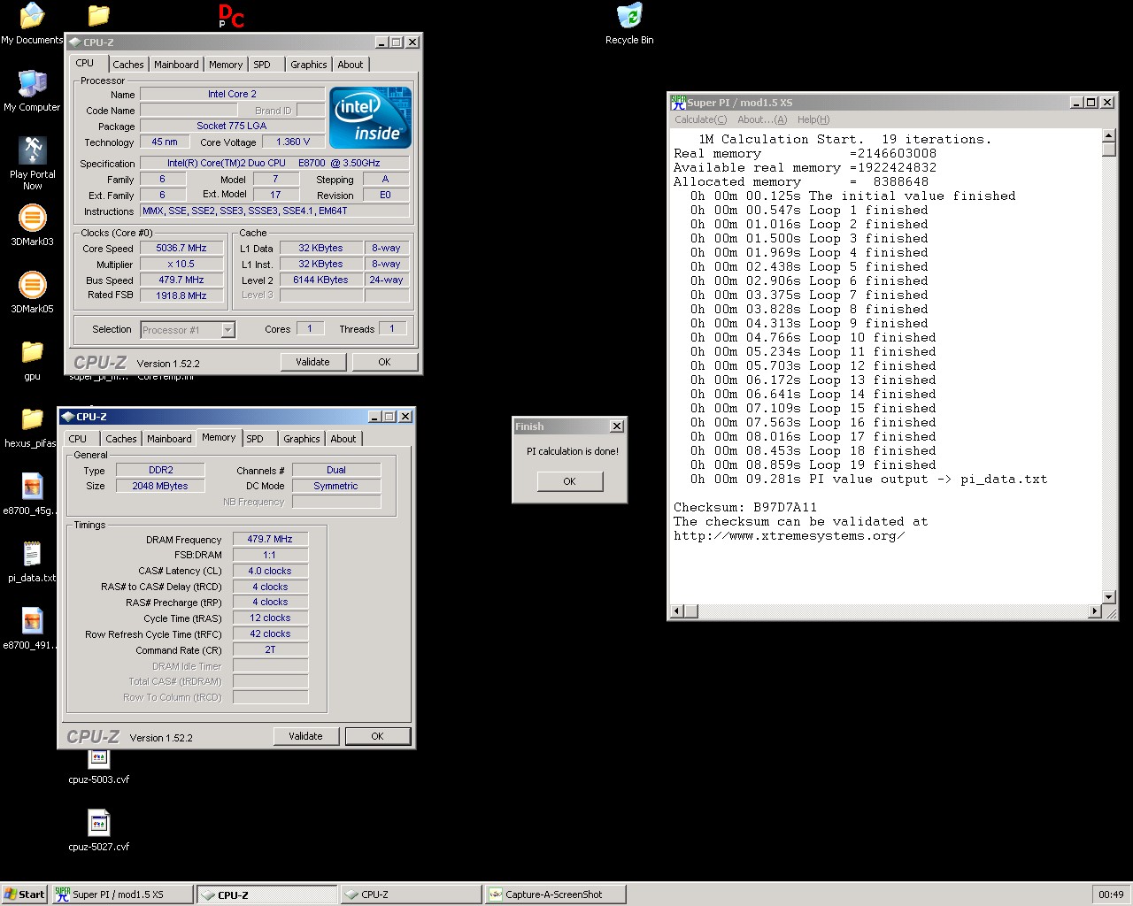This screenshot has width=1133, height=906.
Task: Click the Command Rate value 2T
Action: coord(270,650)
